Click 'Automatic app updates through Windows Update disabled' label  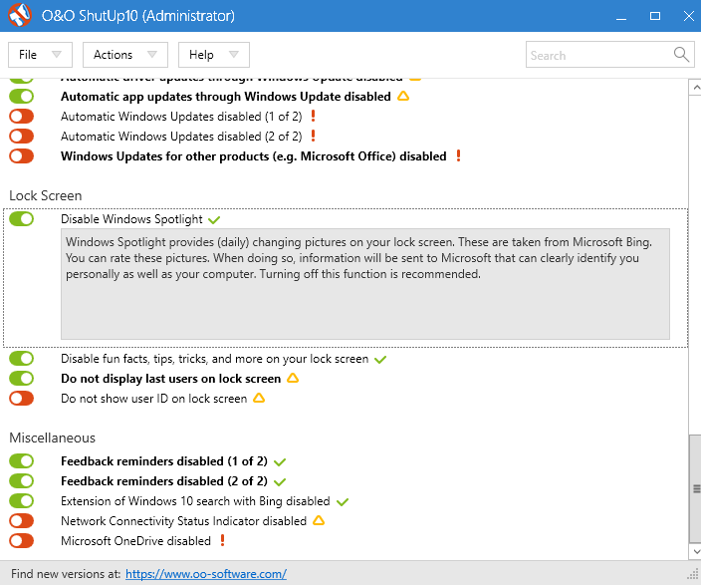pyautogui.click(x=226, y=97)
